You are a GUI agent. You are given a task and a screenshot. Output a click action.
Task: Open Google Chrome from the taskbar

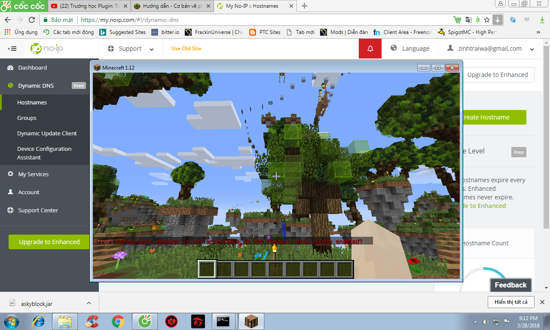[118, 321]
